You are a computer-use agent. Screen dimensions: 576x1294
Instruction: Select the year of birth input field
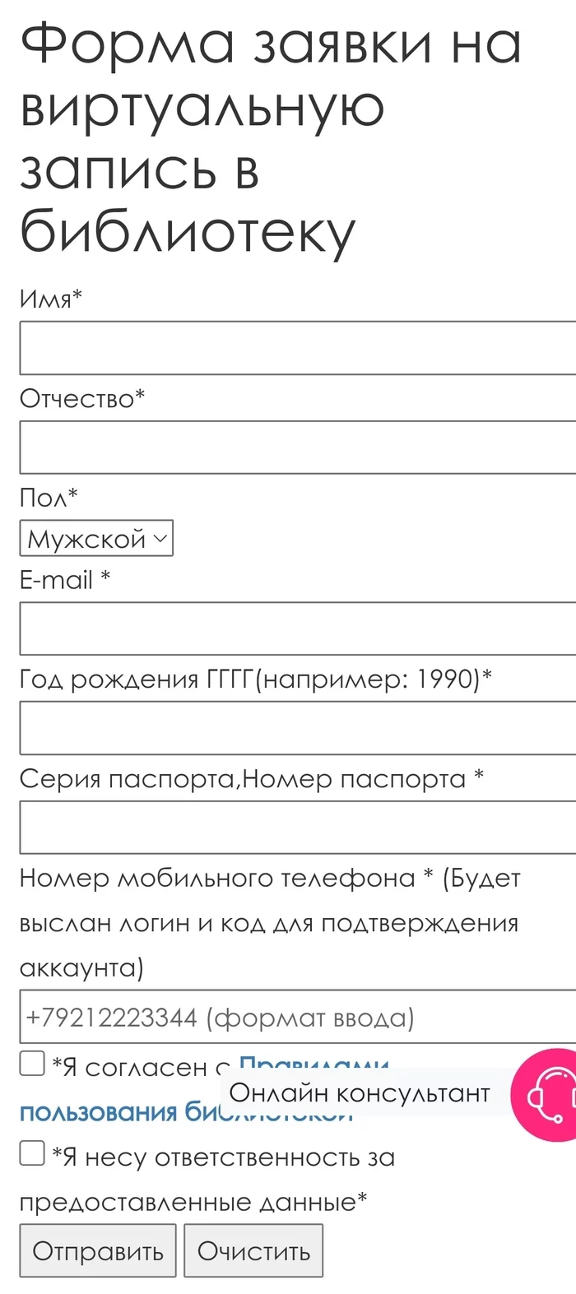point(296,728)
